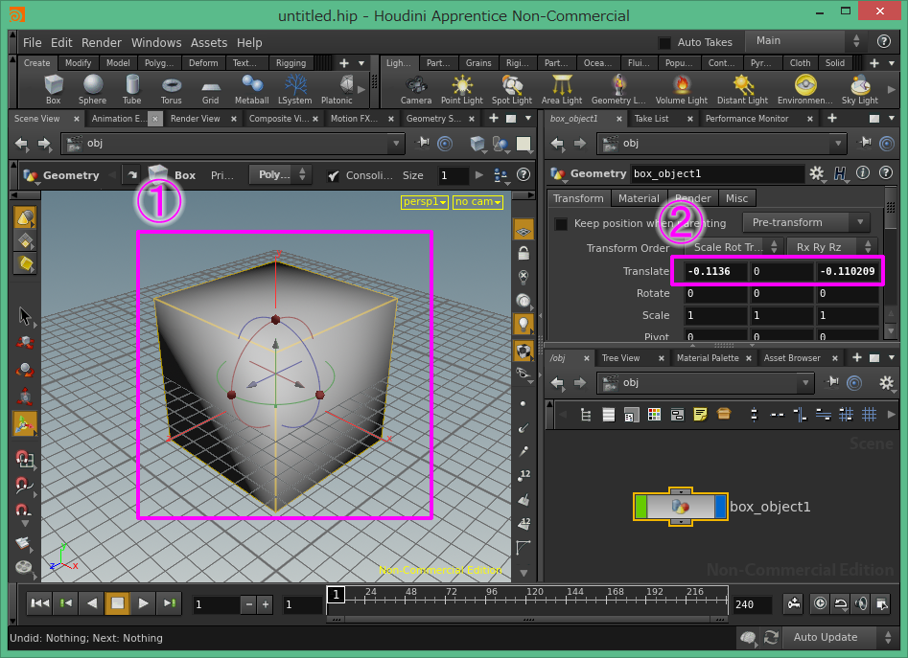Open the Tree View tab
908x658 pixels.
tap(620, 358)
